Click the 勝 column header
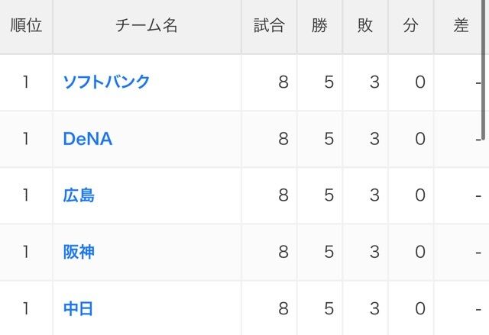 click(319, 25)
